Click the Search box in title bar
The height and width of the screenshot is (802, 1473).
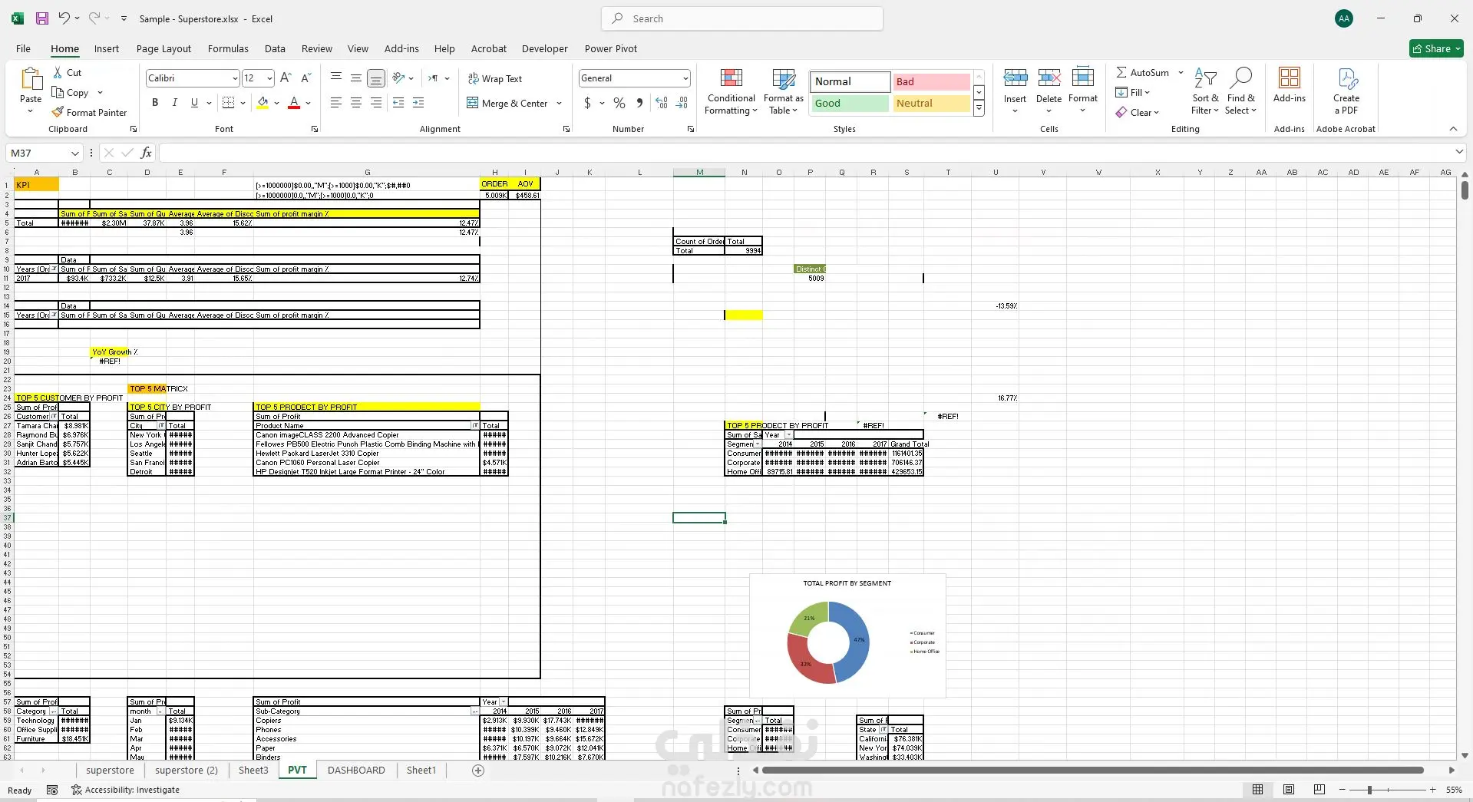click(x=742, y=18)
